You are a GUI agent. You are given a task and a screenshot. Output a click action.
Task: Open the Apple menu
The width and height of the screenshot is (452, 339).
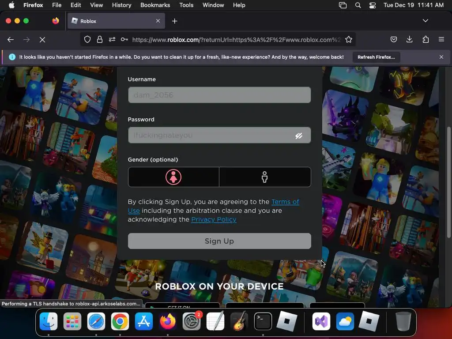click(11, 5)
